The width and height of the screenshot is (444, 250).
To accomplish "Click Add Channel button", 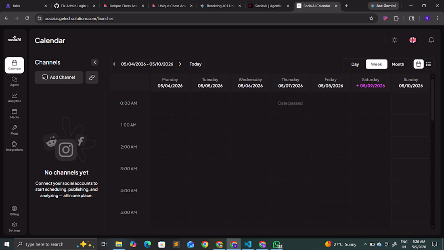I will [59, 77].
